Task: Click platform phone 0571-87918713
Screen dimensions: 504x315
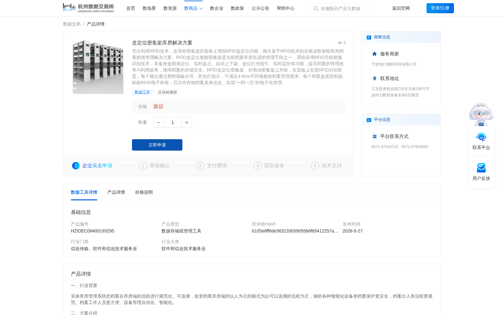Action: (x=385, y=147)
